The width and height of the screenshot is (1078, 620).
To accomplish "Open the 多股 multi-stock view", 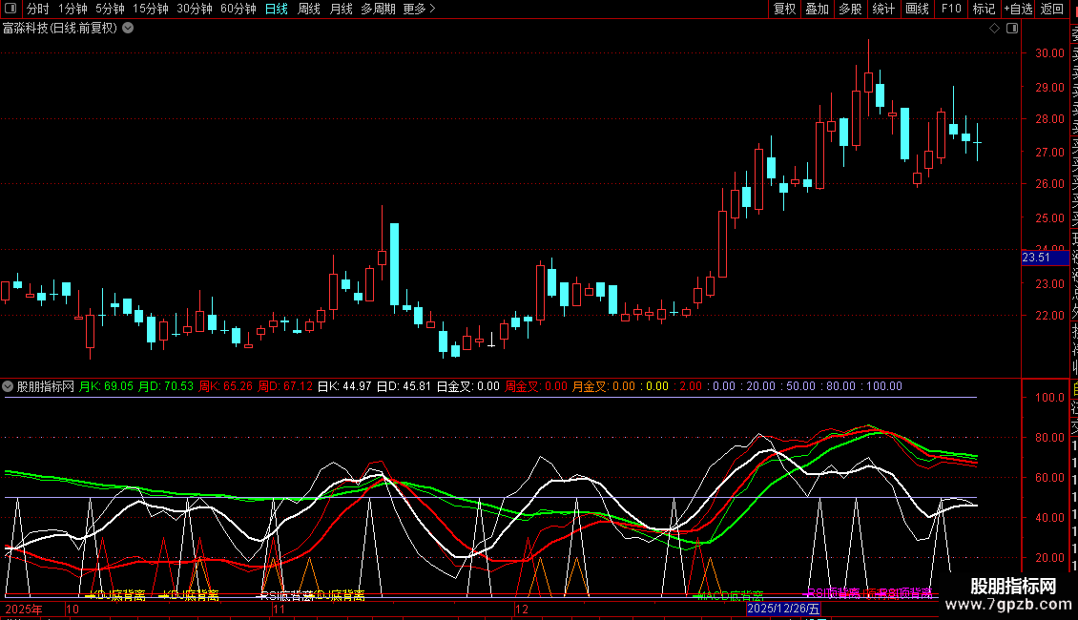I will point(850,9).
